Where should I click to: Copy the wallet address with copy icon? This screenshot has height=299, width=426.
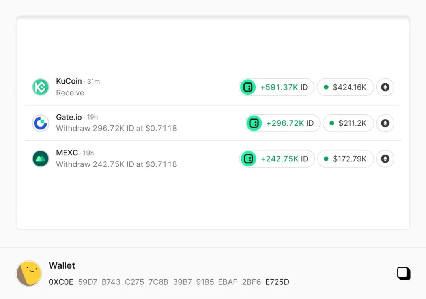404,273
